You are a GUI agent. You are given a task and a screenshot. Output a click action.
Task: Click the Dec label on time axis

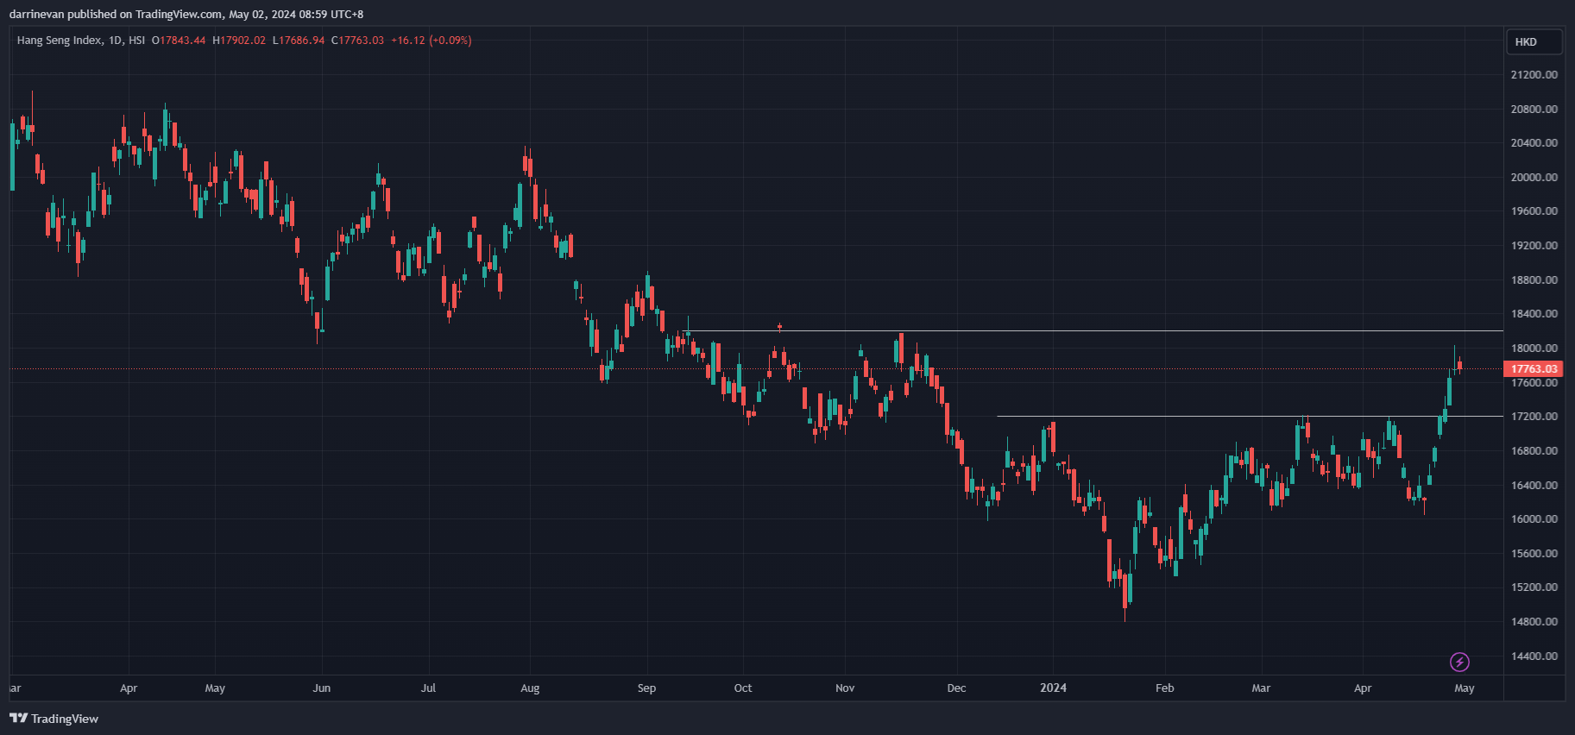tap(956, 688)
